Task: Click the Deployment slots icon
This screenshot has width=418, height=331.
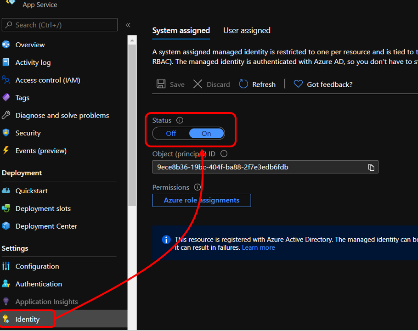Action: click(6, 208)
